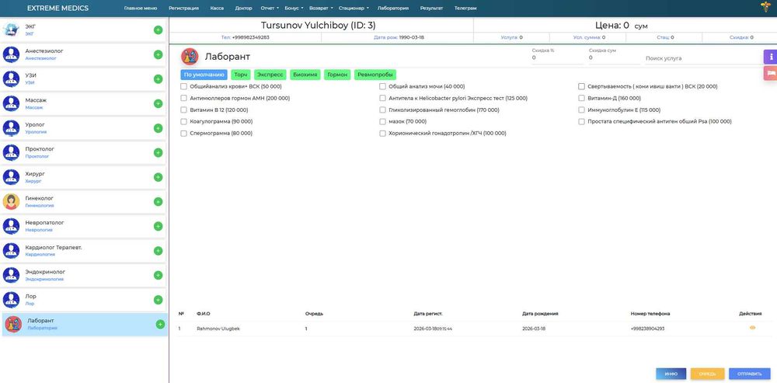The width and height of the screenshot is (777, 383).
Task: Select Коагулограмма (90 000) checkbox
Action: tap(184, 122)
